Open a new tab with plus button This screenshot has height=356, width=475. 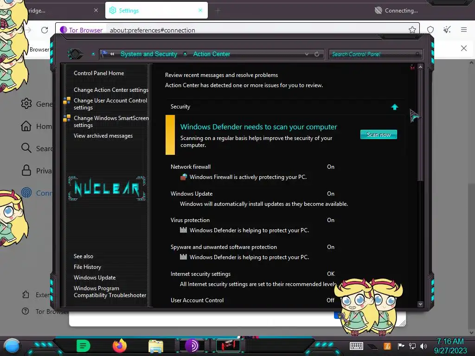[218, 11]
